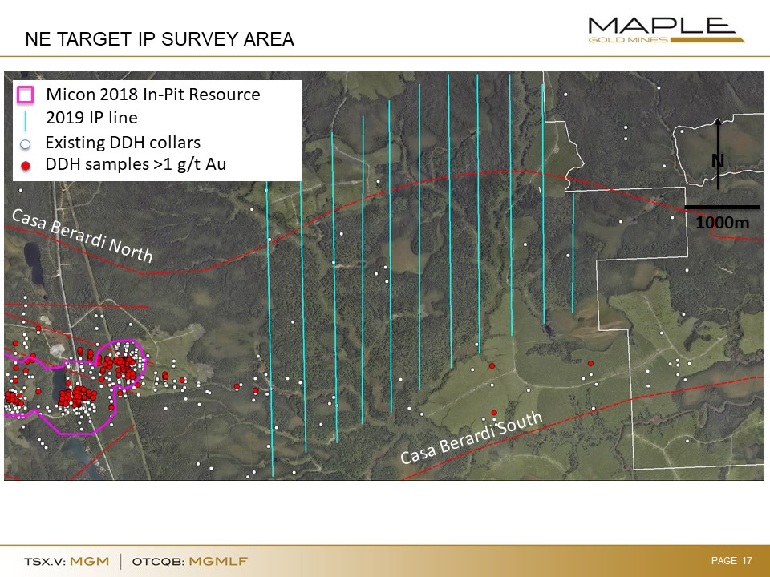770x577 pixels.
Task: Select the 'NE TARGET IP SURVEY AREA' title
Action: [x=160, y=39]
